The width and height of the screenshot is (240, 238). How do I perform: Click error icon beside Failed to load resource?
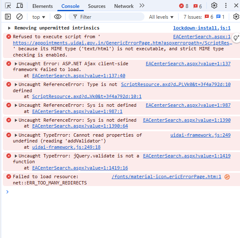pyautogui.click(x=9, y=177)
